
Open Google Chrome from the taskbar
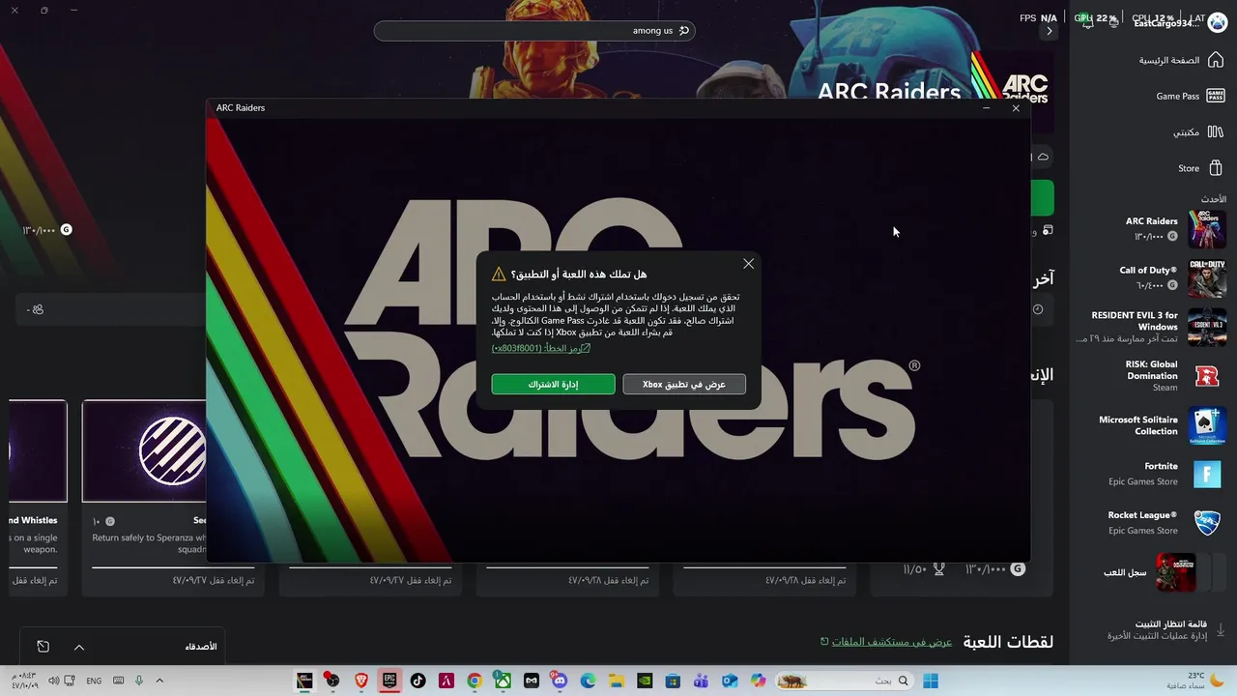click(475, 681)
